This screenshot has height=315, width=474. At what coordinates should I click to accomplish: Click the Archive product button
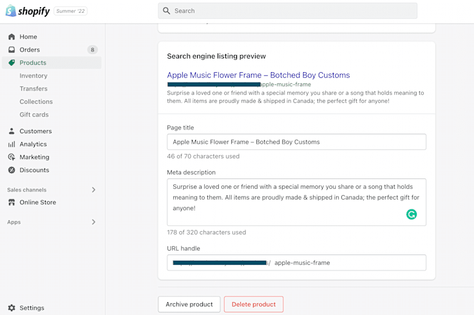point(189,305)
